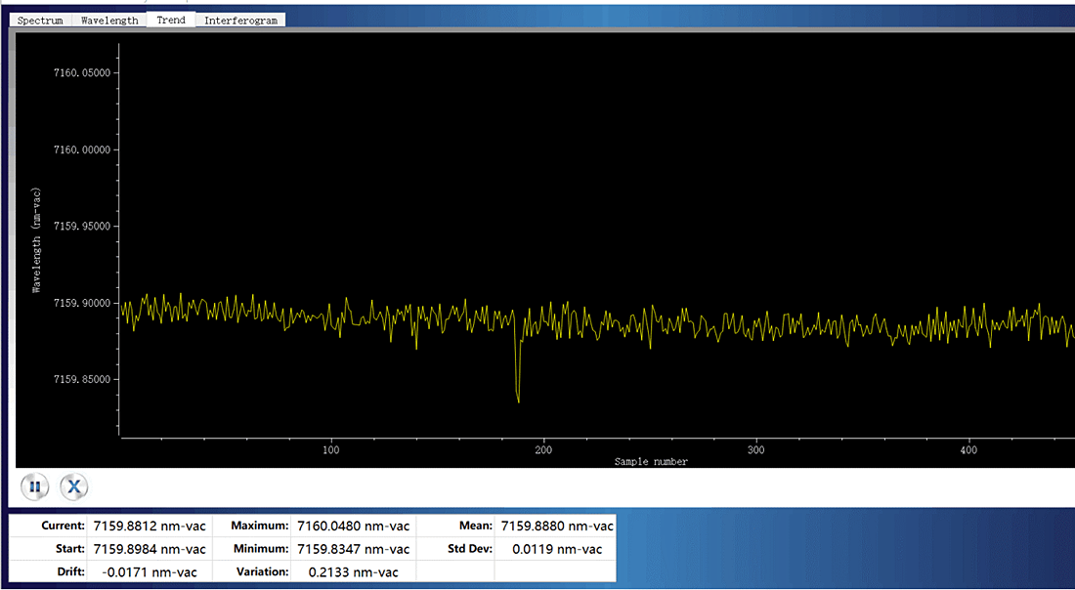Click the Drift value cell
This screenshot has width=1075, height=590.
(150, 571)
